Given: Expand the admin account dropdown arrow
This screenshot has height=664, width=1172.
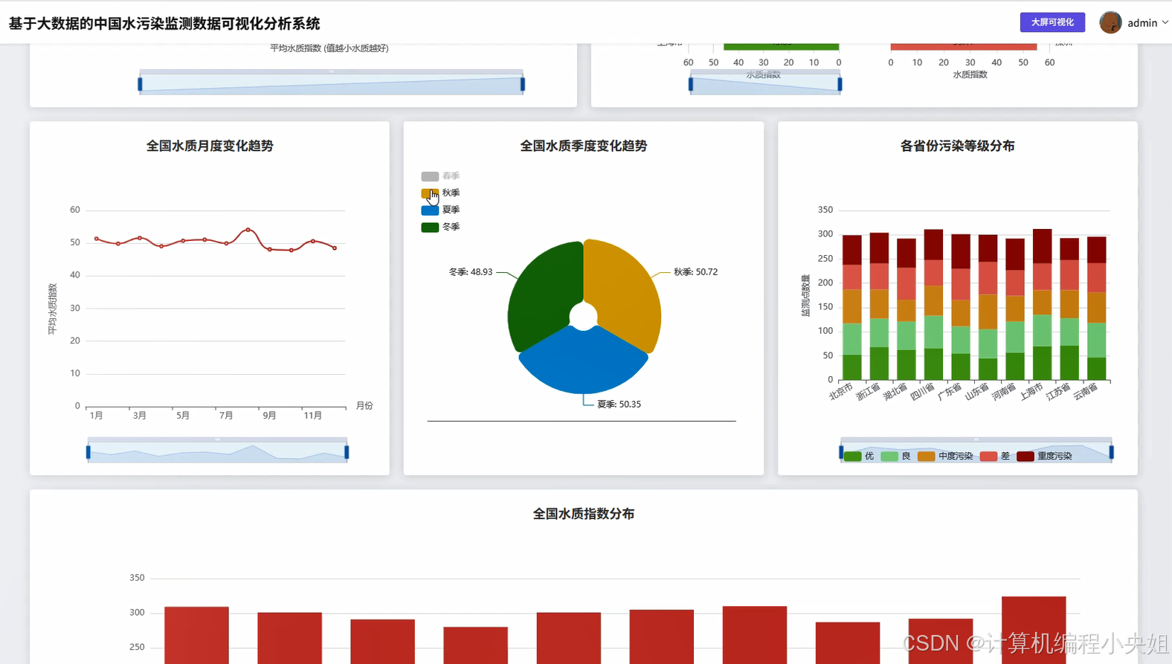Looking at the screenshot, I should (x=1165, y=22).
